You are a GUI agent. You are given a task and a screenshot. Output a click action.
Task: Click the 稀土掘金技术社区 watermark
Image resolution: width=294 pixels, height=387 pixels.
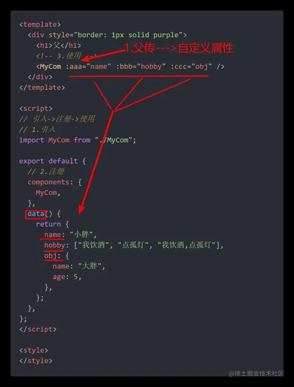coord(256,374)
